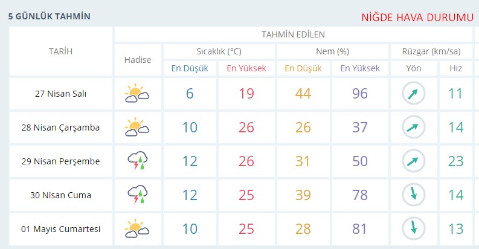The image size is (479, 249).
Task: Click wind speed 23 for 29 Nisan Perşembe
Action: [455, 161]
